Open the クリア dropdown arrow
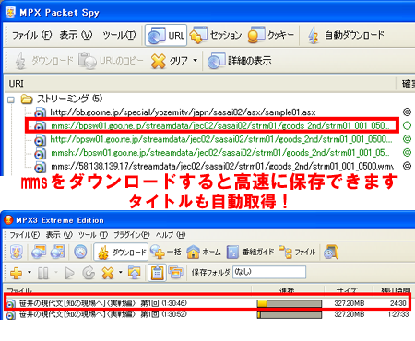The height and width of the screenshot is (341, 415). tap(196, 61)
